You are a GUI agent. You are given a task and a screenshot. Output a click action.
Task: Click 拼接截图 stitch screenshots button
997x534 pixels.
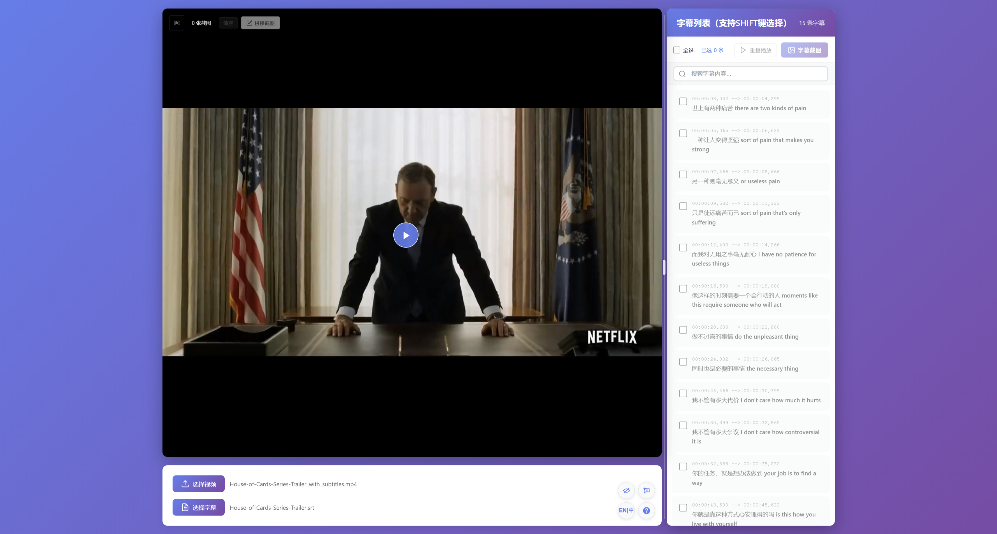(x=261, y=23)
